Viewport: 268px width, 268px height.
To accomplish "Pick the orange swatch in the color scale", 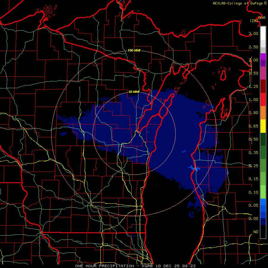I will click(263, 113).
